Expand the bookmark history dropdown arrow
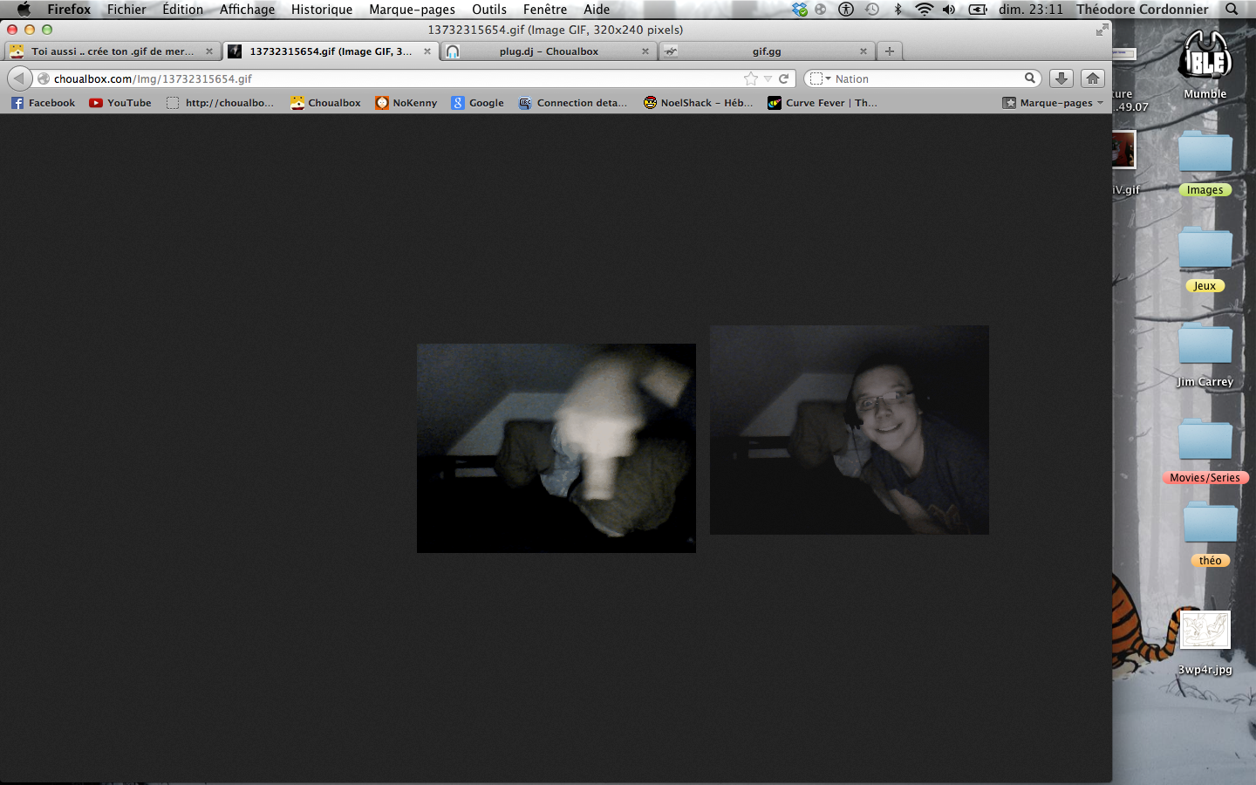 (768, 78)
